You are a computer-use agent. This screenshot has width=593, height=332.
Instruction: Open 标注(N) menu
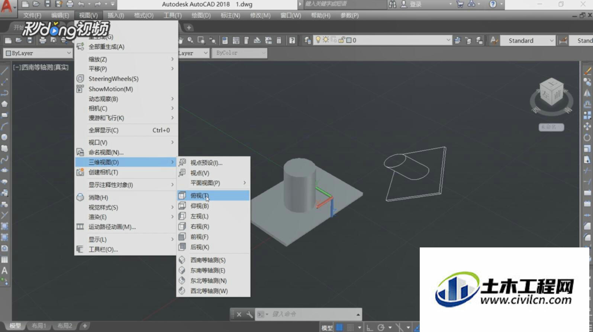pyautogui.click(x=230, y=16)
